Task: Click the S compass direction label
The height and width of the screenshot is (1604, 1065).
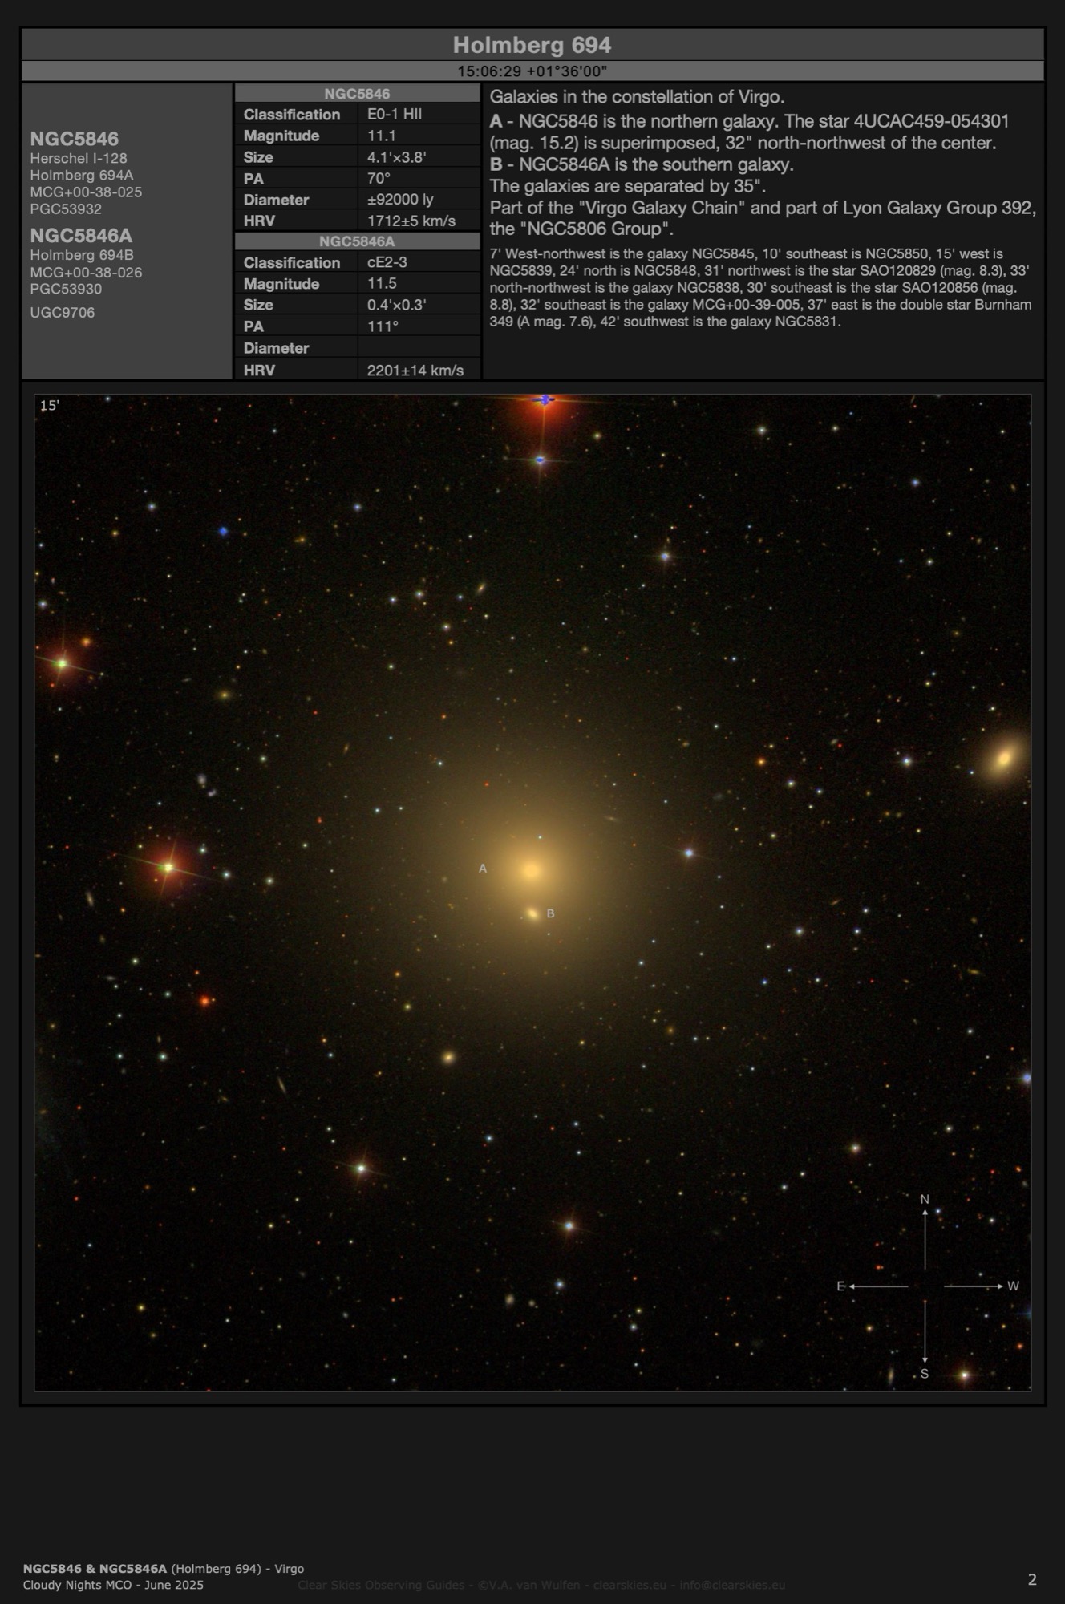Action: (925, 1374)
